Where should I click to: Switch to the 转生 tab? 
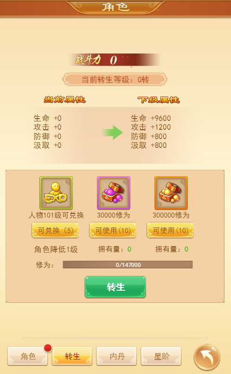tap(72, 356)
